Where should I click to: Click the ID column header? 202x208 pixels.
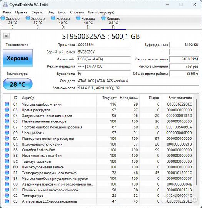pos(15,98)
